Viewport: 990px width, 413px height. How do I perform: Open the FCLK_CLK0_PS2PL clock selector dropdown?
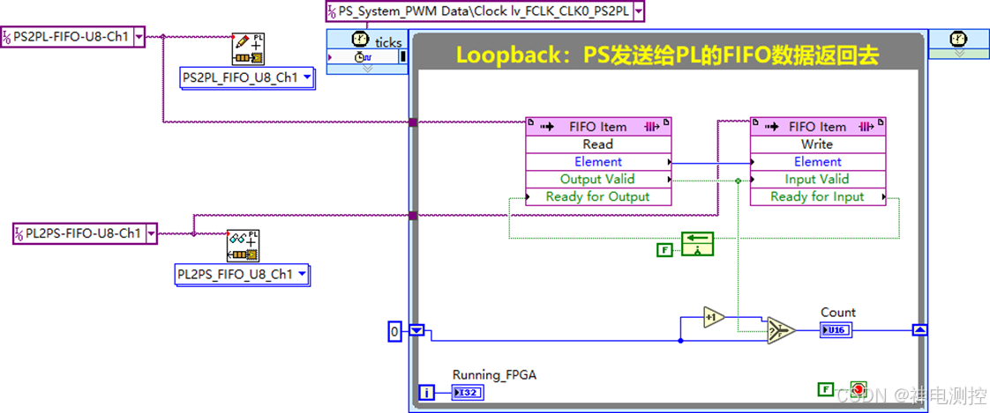click(x=639, y=11)
